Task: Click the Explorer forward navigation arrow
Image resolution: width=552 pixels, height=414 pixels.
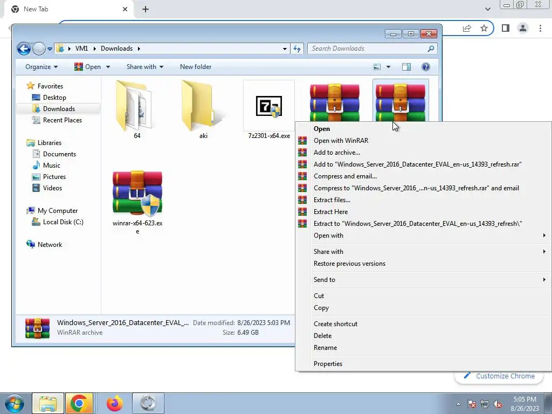Action: coord(39,49)
